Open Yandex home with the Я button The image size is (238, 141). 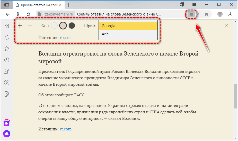pos(18,14)
